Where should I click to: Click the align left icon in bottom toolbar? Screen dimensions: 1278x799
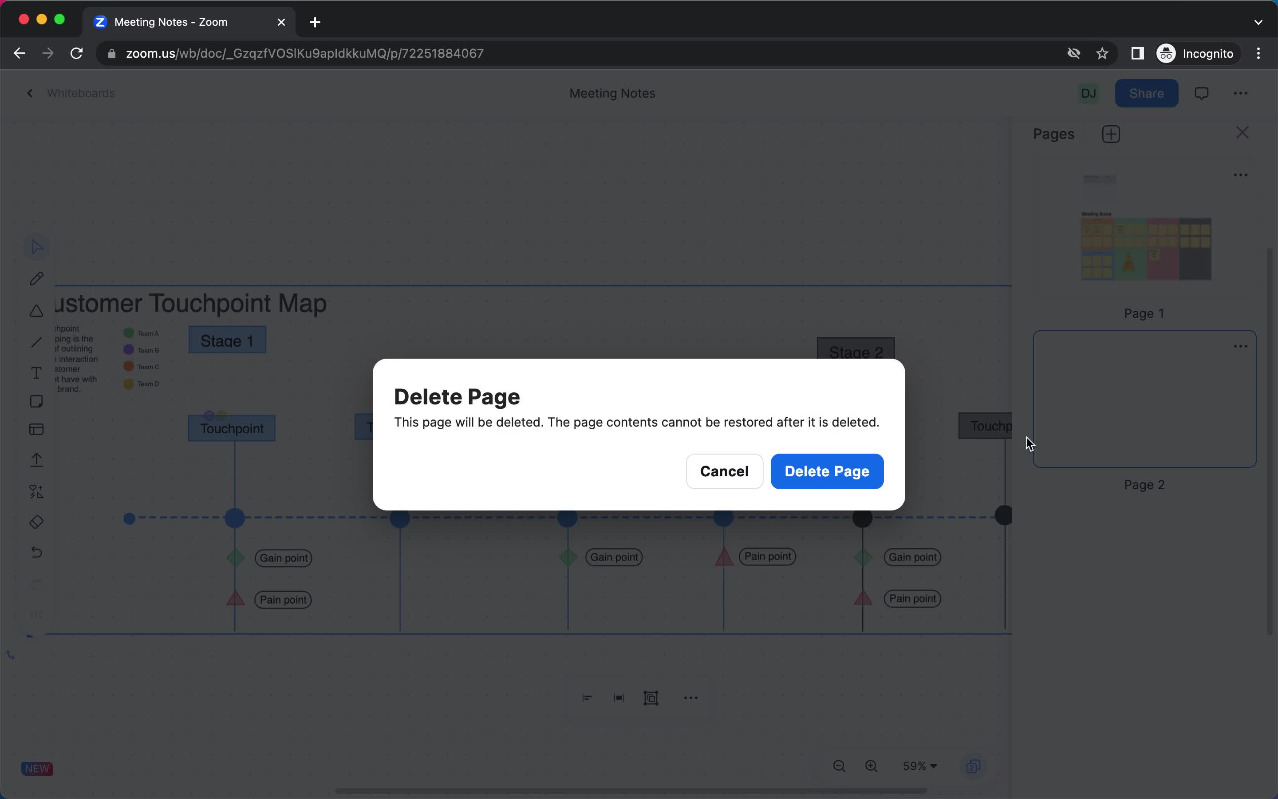point(587,698)
